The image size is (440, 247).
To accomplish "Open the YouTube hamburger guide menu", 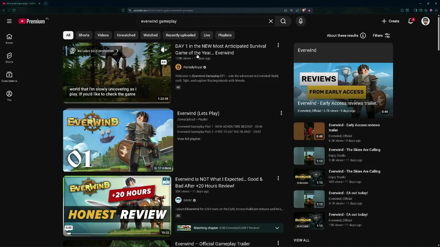I will pos(9,21).
